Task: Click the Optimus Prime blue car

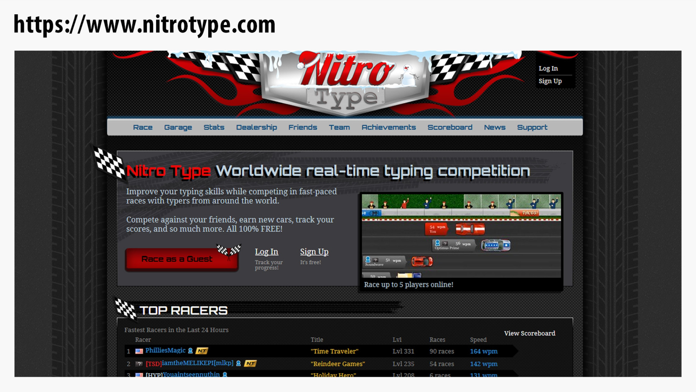Action: 496,245
